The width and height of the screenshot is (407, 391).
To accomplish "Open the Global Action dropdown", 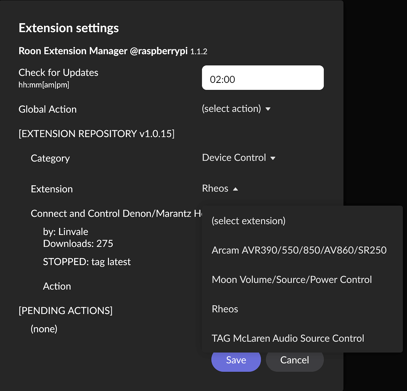I will pyautogui.click(x=236, y=109).
